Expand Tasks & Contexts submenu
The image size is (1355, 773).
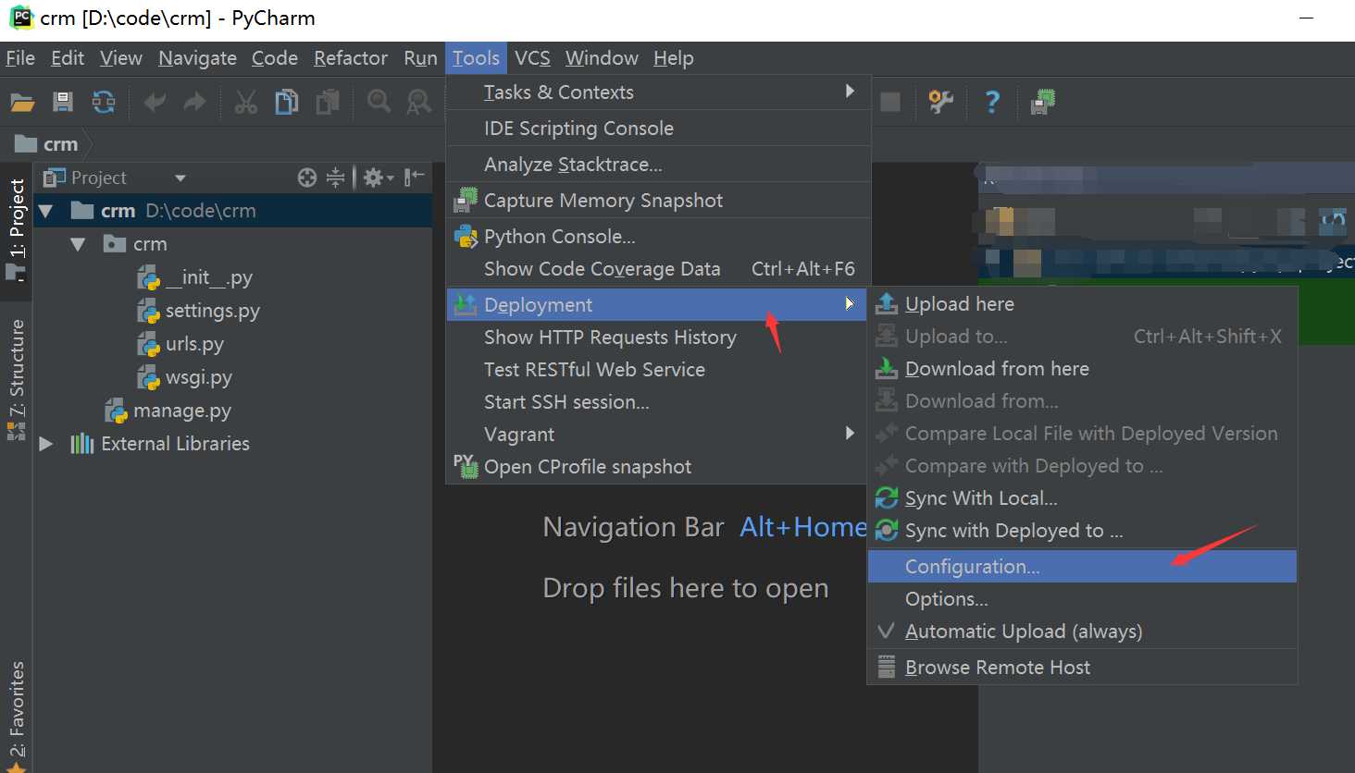(x=658, y=92)
